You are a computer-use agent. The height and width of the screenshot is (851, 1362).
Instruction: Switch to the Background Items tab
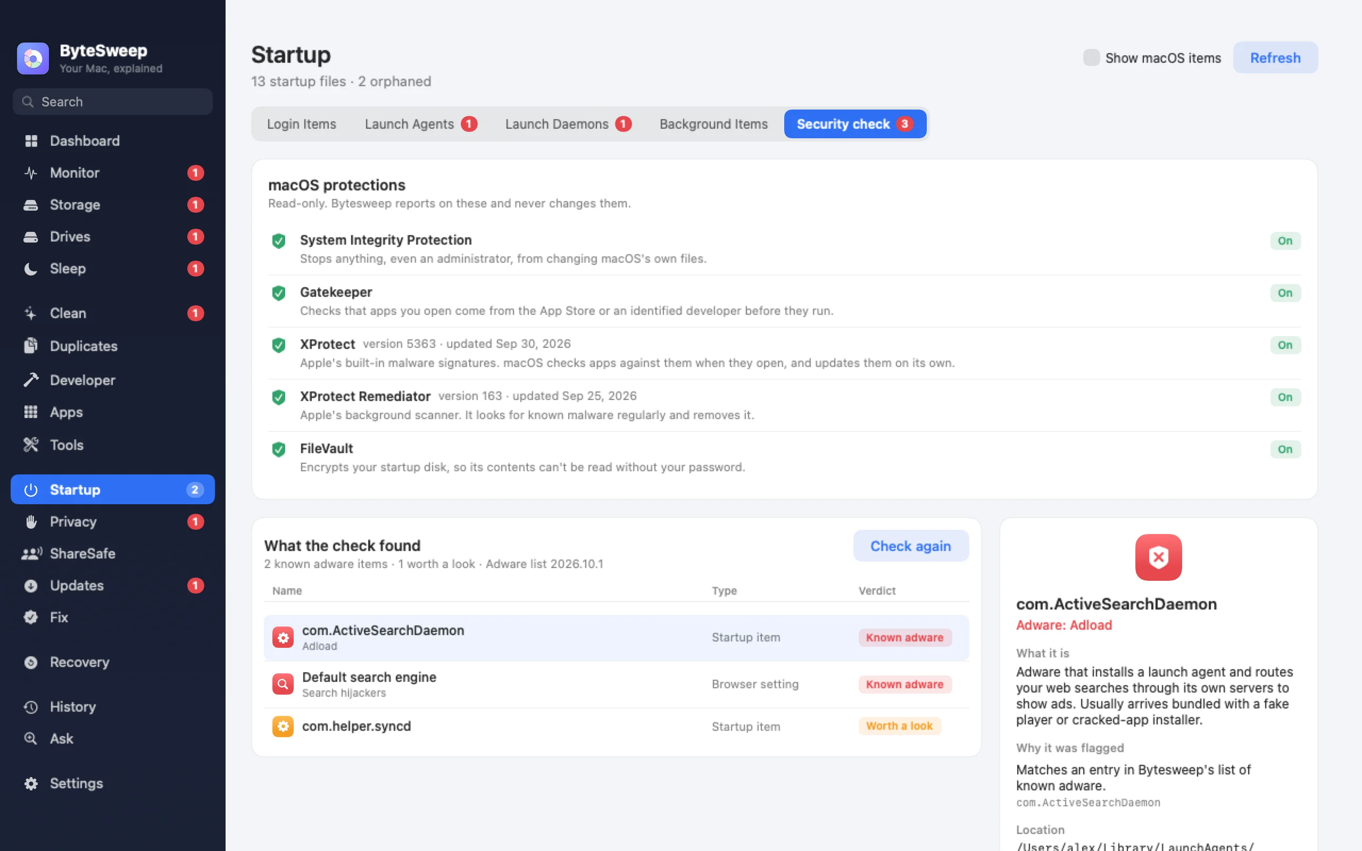713,124
